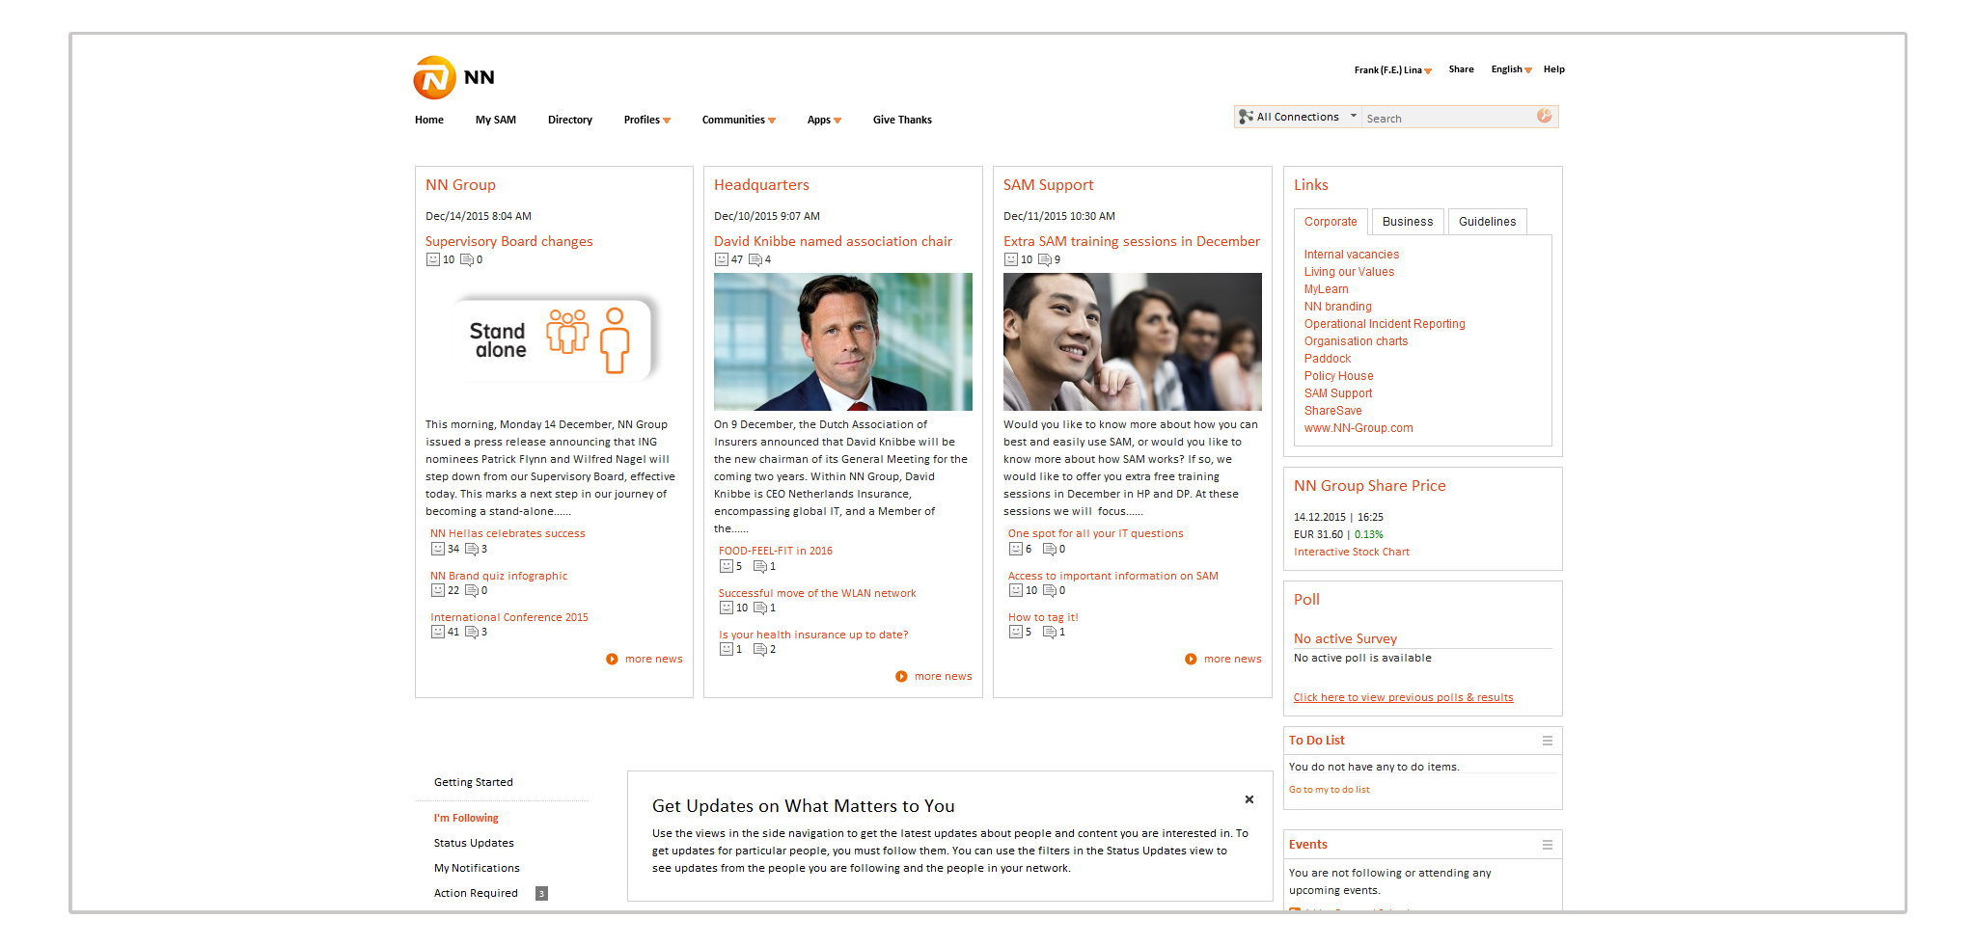Click to view previous polls & results

(1404, 698)
